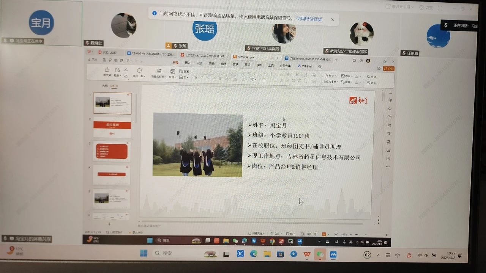Screen dimensions: 486x273
Task: Click the 格式刷 format painter icon
Action: (x=107, y=70)
